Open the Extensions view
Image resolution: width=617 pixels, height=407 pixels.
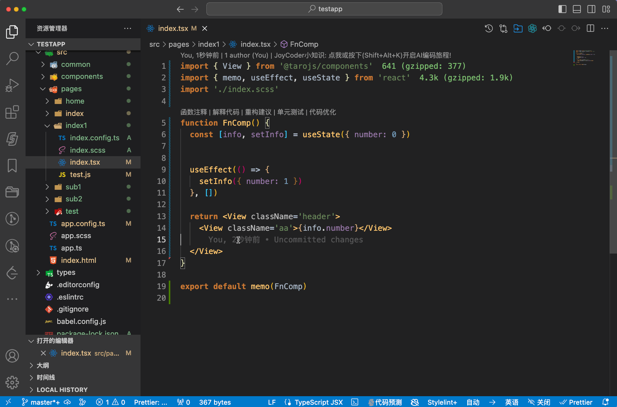point(12,112)
